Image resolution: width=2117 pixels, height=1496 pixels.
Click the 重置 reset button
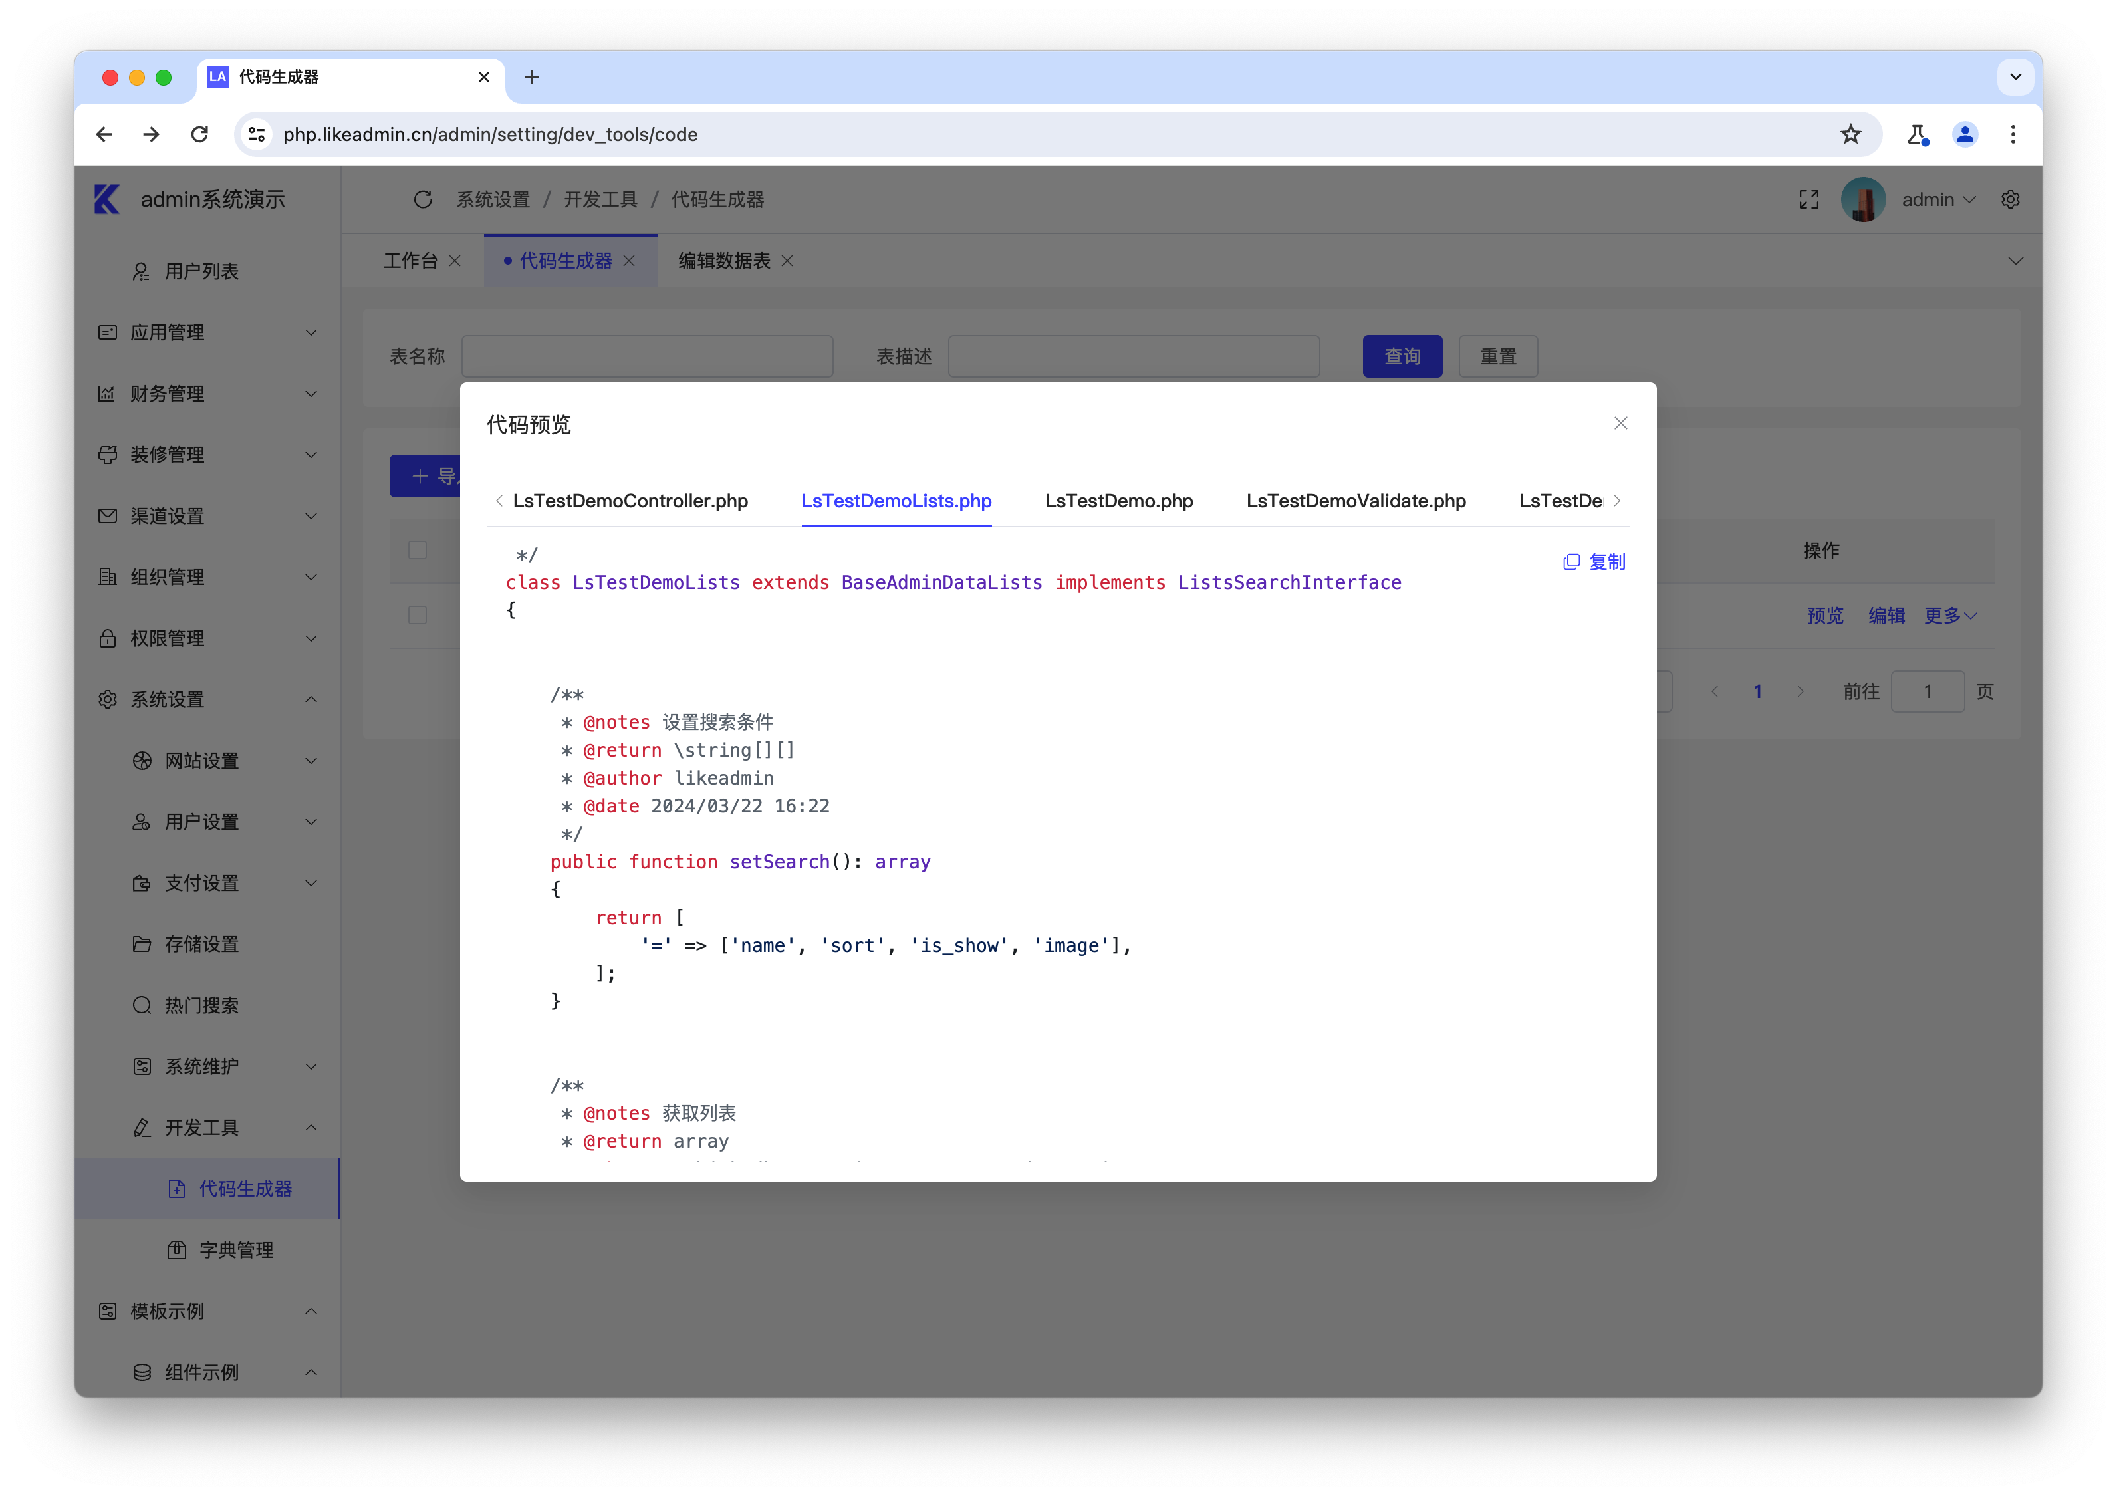click(x=1497, y=356)
